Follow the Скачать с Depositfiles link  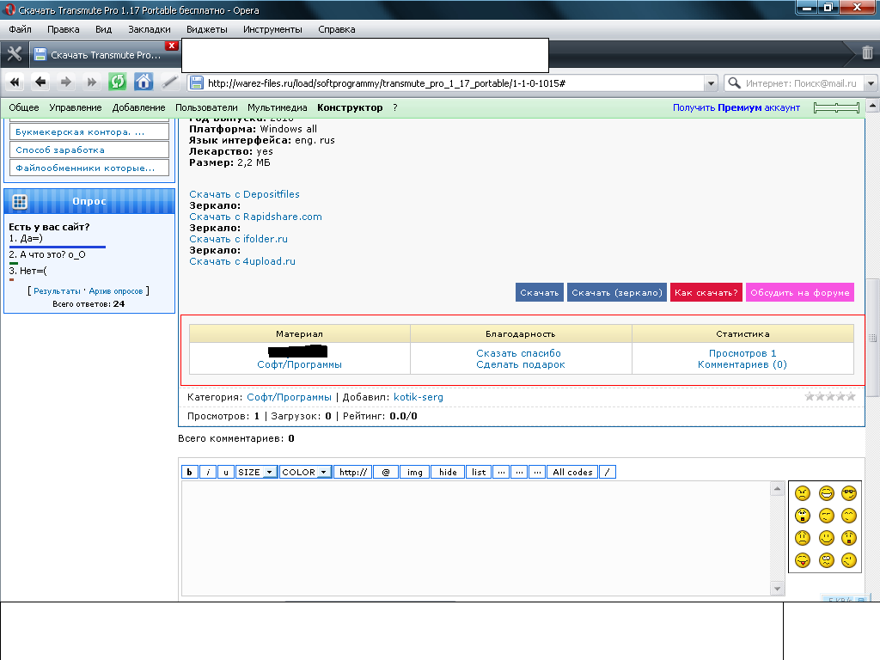[x=244, y=194]
